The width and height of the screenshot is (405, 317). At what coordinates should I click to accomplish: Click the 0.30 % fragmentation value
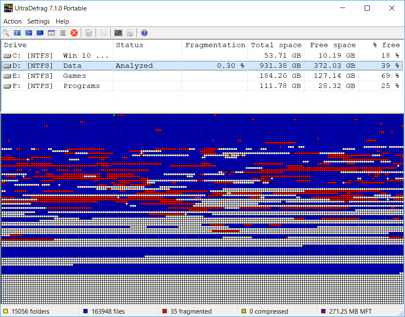[230, 66]
